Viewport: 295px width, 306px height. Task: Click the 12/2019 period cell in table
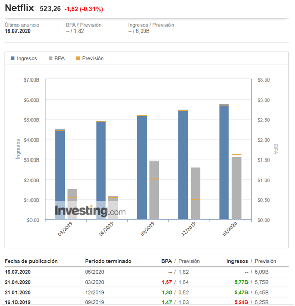pos(95,293)
